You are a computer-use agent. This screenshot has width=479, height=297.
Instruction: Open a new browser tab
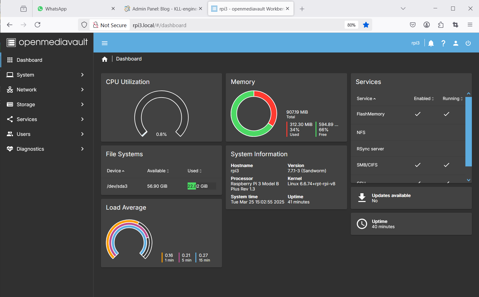point(302,9)
